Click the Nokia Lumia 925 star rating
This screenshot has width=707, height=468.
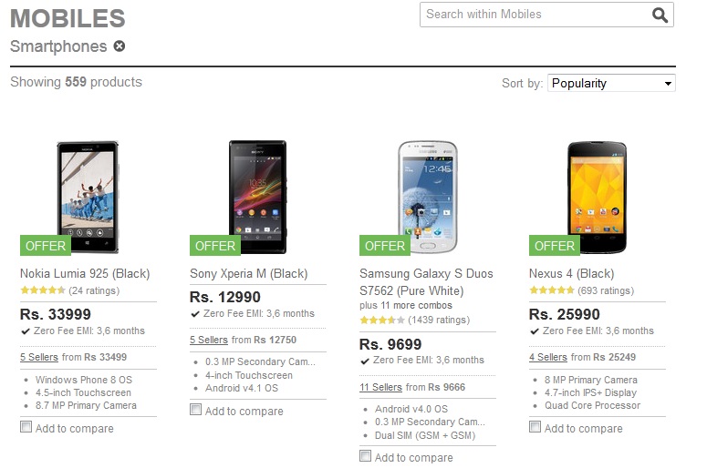[x=42, y=290]
